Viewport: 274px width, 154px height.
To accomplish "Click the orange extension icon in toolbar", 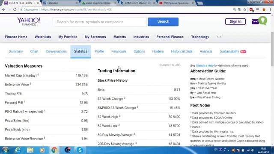I will 264,9.
